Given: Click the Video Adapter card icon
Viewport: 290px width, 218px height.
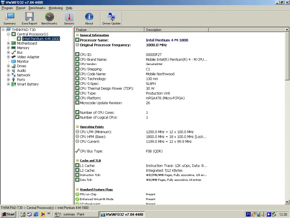Looking at the screenshot, I should point(14,57).
